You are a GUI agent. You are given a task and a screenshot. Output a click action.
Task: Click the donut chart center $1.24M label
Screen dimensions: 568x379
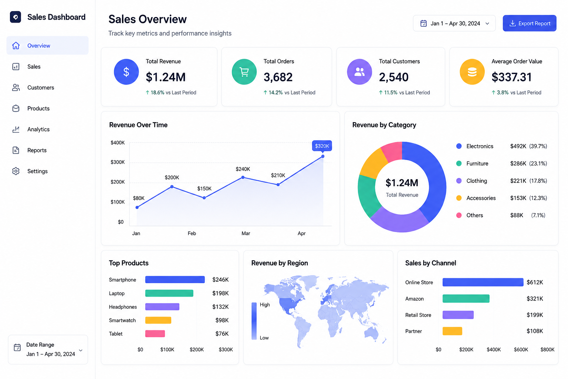402,183
